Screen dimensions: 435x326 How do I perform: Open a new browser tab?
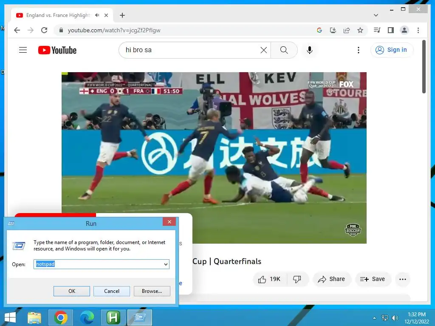pos(122,15)
